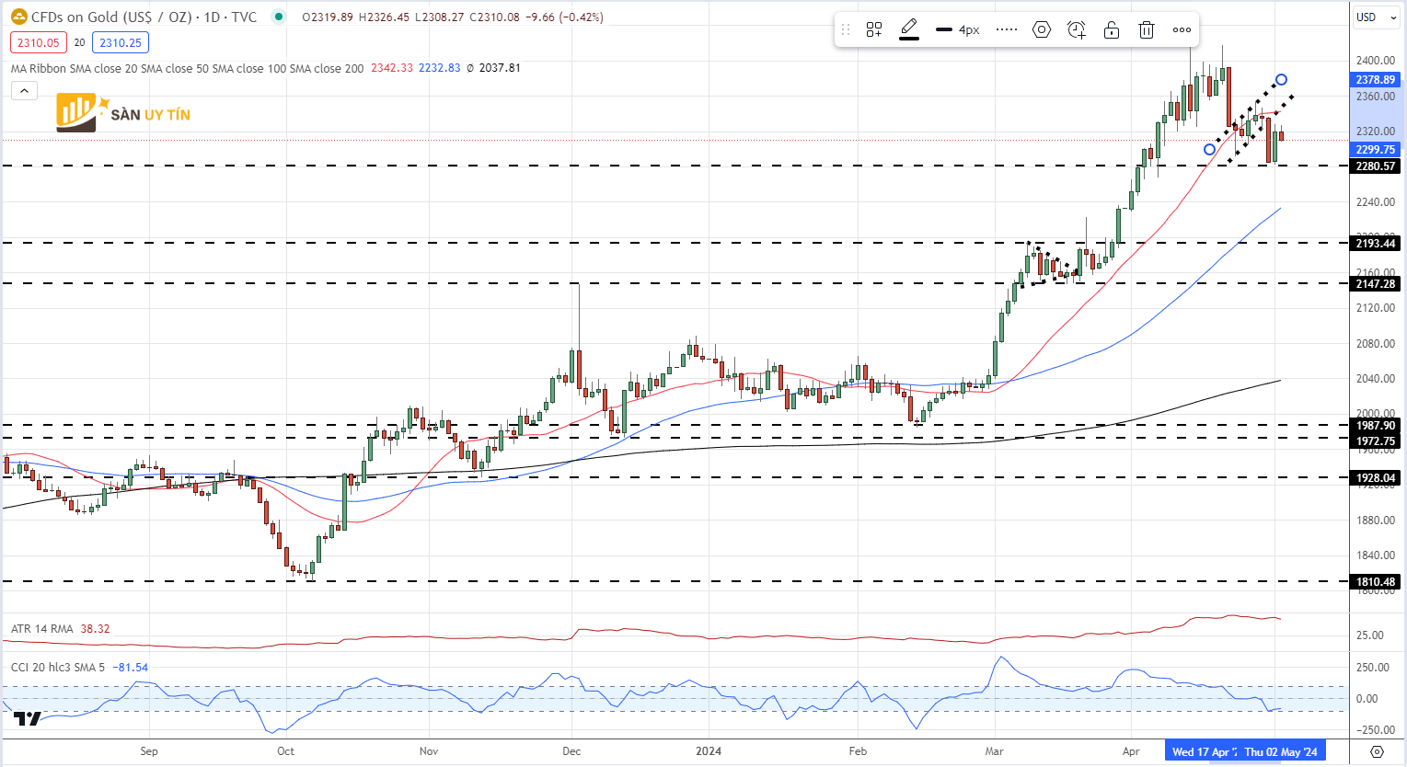Screen dimensions: 1407x767
Task: Click the 1987.90 horizontal line price label
Action: [1376, 426]
